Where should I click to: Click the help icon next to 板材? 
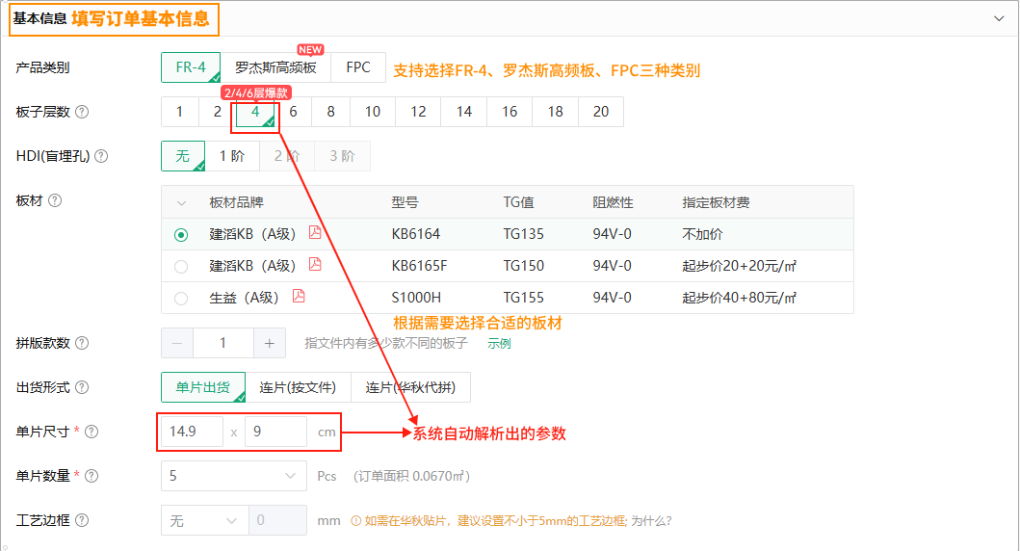coord(55,200)
